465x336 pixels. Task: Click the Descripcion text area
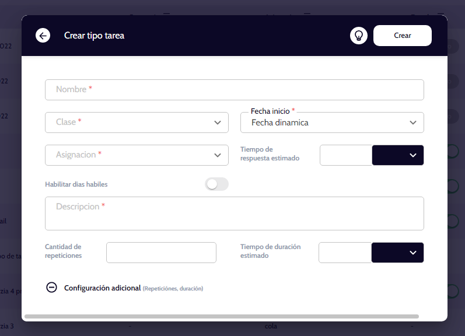(234, 213)
